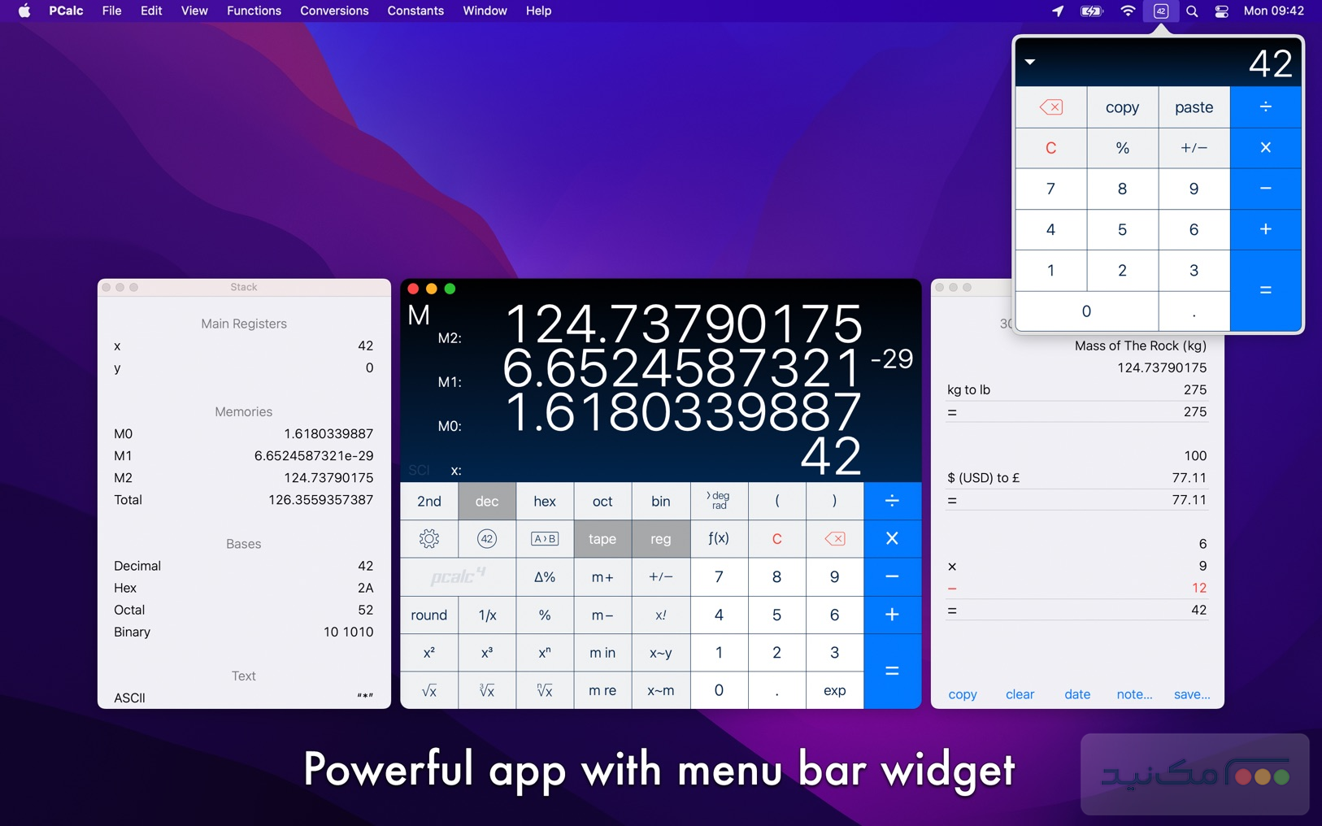Clear the paper tape with the clear link
The image size is (1322, 826).
1020,693
